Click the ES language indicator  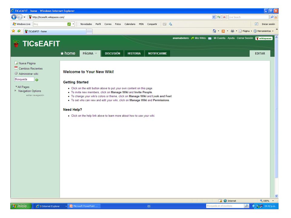click(x=149, y=206)
